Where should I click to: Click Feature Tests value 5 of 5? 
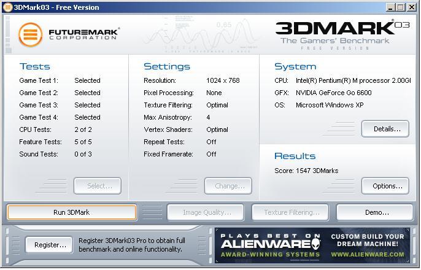pos(83,142)
